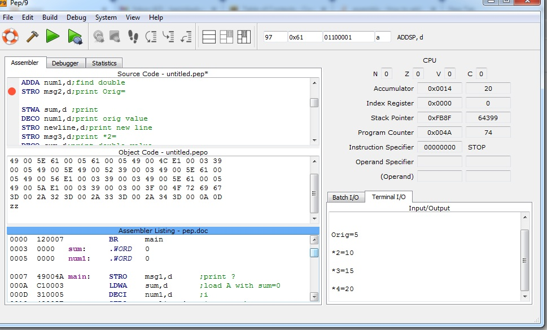Select the rightmost split layout view icon
This screenshot has height=330, width=547.
pos(243,36)
